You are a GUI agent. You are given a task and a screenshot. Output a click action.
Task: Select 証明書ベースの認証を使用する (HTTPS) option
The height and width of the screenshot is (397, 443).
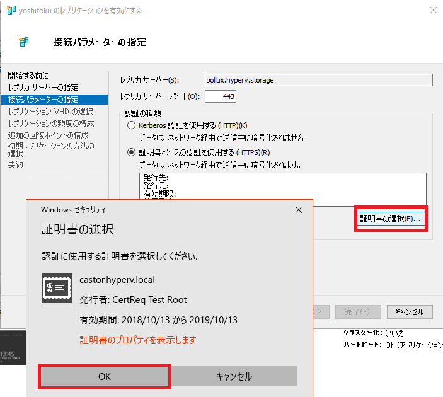click(131, 152)
